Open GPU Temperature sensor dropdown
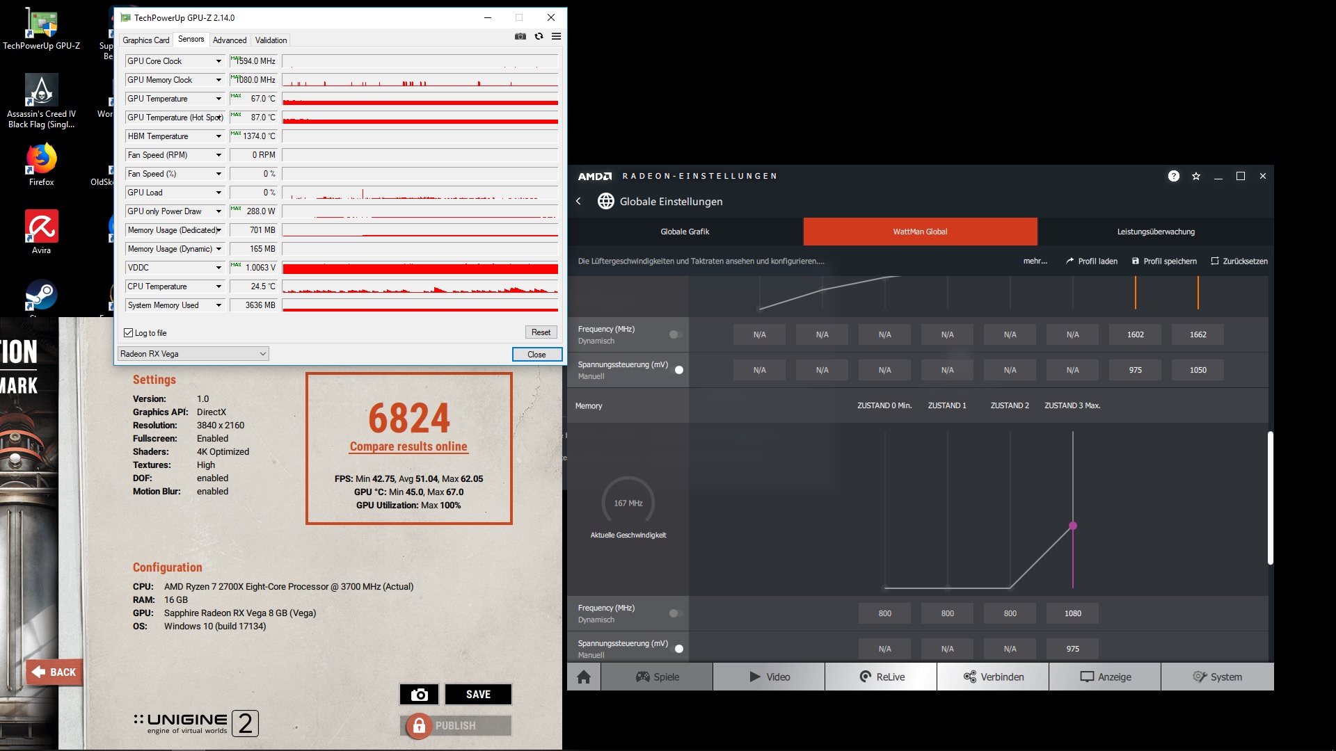This screenshot has width=1336, height=751. tap(218, 99)
